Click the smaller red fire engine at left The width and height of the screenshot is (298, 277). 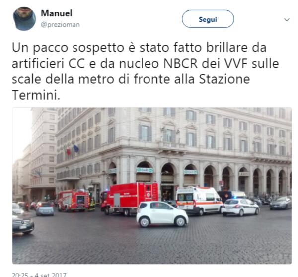click(x=73, y=201)
